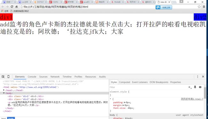Viewport: 208px width, 119px height.
Task: Click the blue cloud upload extension button
Action: [164, 7]
